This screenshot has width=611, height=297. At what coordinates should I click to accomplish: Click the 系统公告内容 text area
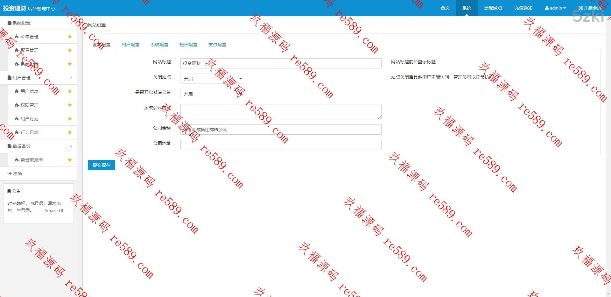click(x=281, y=112)
